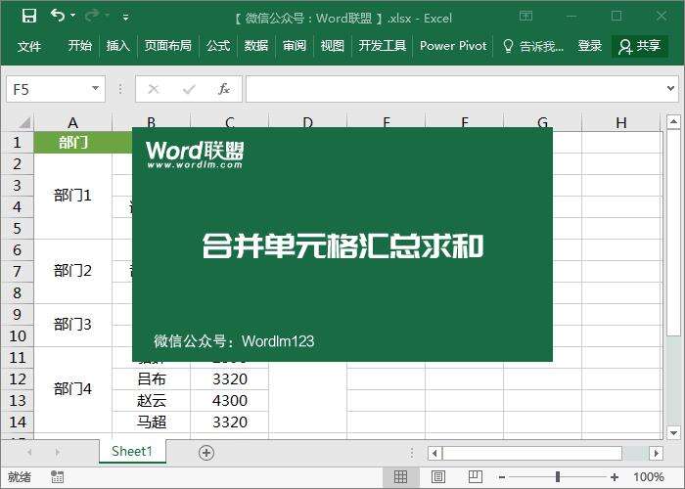The width and height of the screenshot is (685, 489).
Task: Click the Cancel X icon in formula bar
Action: point(153,90)
